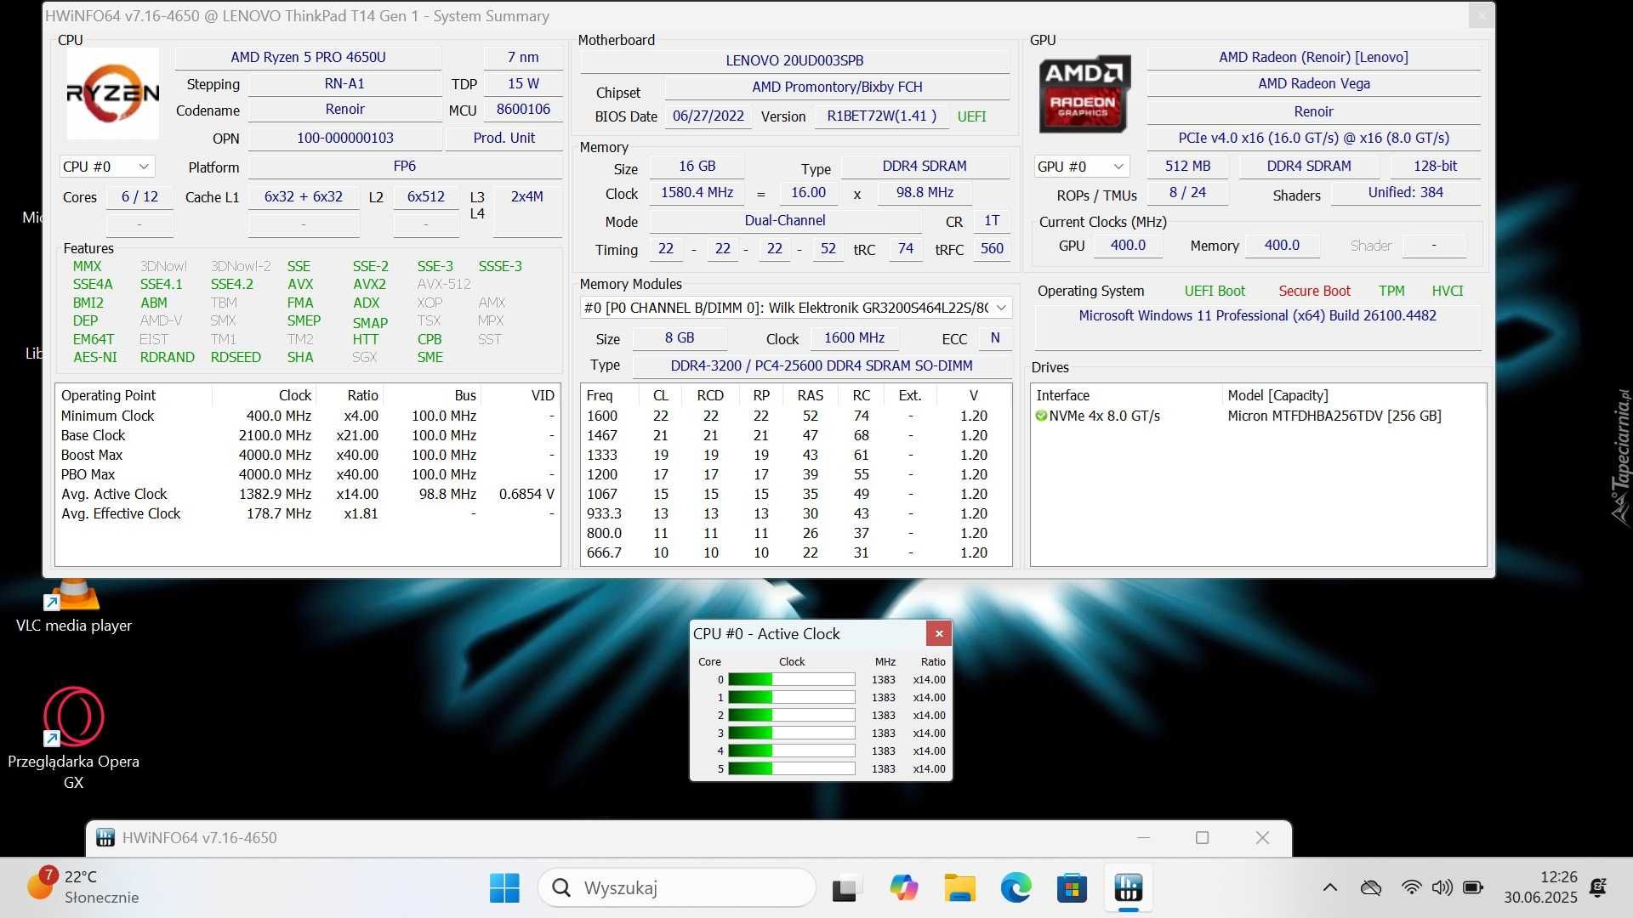Click the AES-NI feature label
Viewport: 1633px width, 918px height.
pos(94,357)
